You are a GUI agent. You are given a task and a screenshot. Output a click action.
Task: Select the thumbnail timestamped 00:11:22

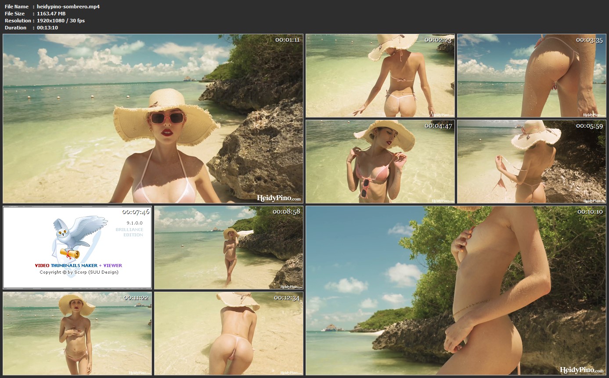tap(77, 333)
